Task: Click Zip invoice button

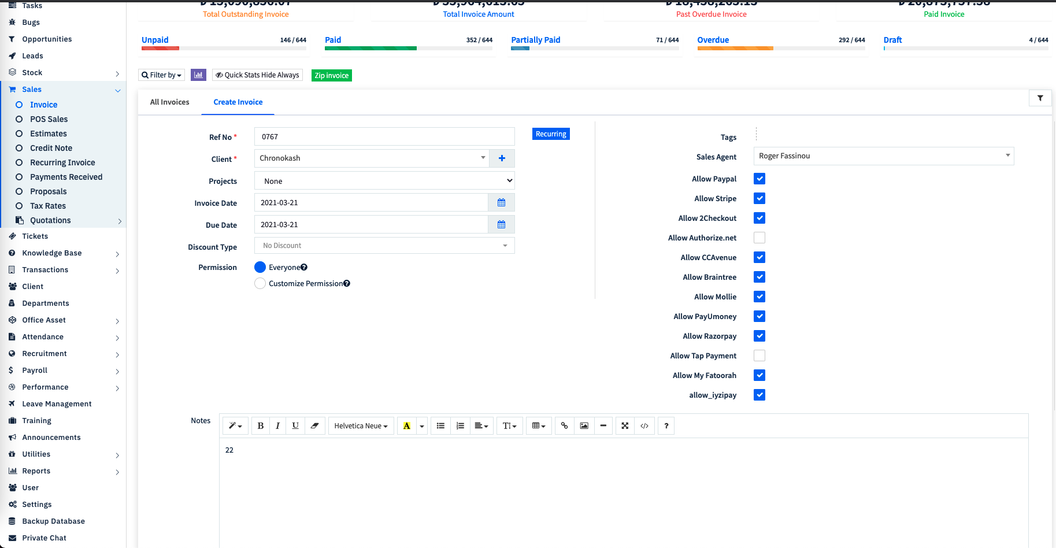Action: coord(332,76)
